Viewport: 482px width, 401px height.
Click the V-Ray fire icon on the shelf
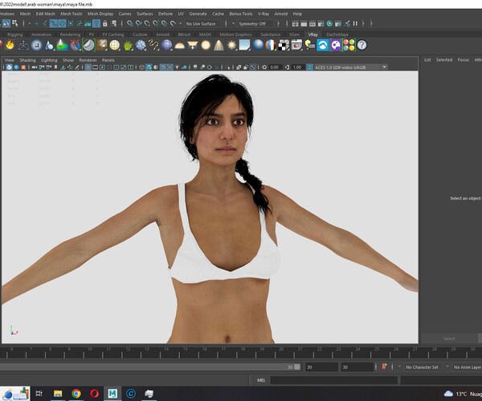(x=10, y=45)
